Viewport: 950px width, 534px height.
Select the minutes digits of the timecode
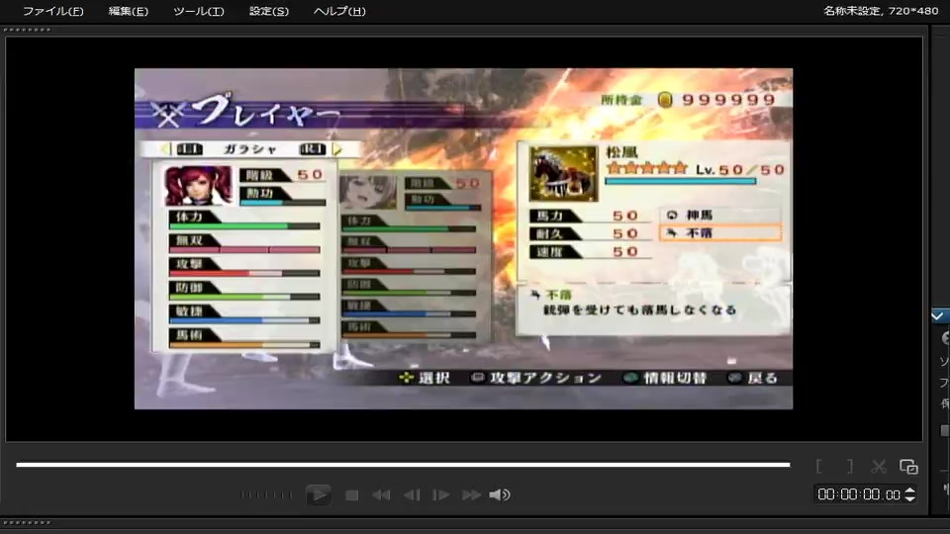point(848,494)
